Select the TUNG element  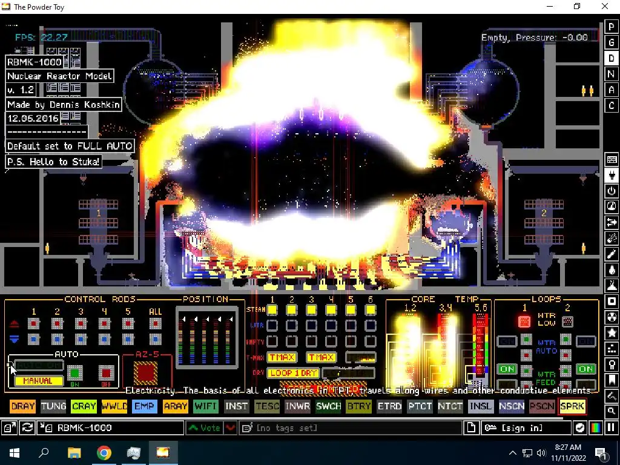coord(53,406)
